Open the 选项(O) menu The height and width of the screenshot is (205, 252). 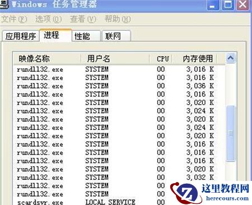tap(49, 19)
